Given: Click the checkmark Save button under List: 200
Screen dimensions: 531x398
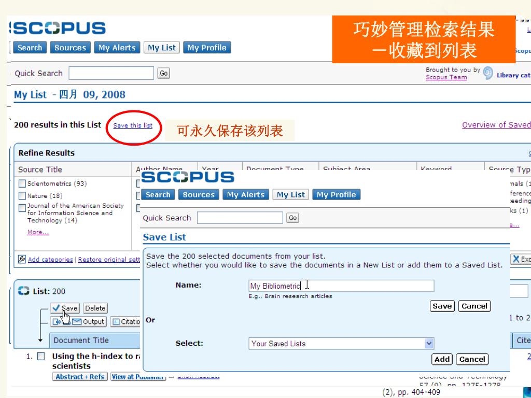Looking at the screenshot, I should point(65,308).
